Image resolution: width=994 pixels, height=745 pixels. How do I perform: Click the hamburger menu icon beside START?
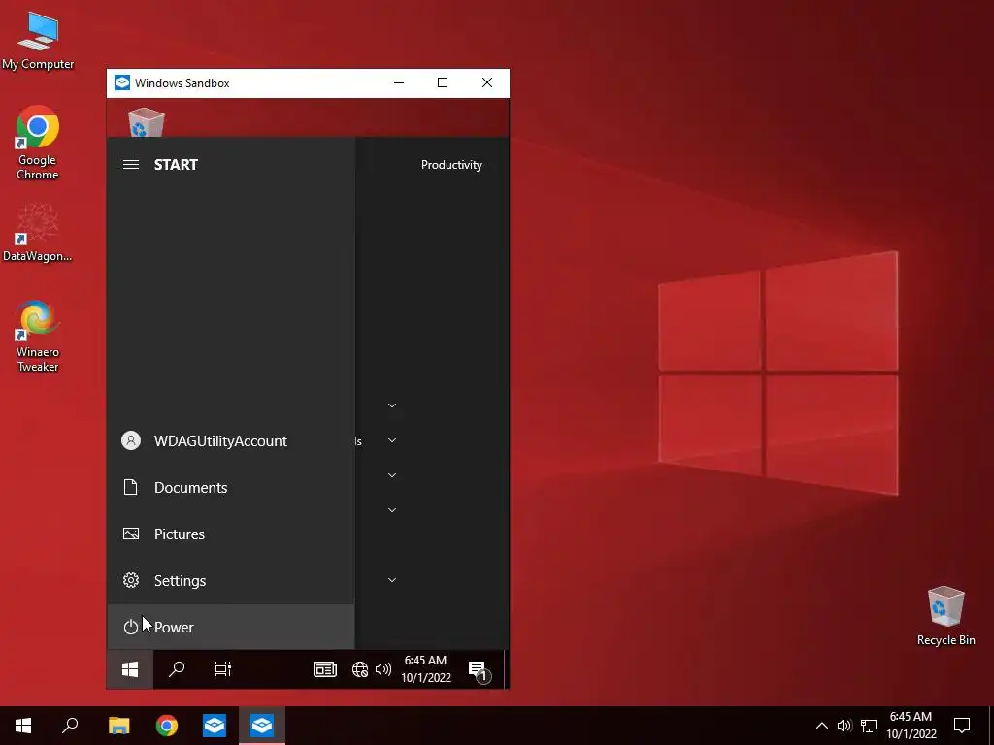131,165
